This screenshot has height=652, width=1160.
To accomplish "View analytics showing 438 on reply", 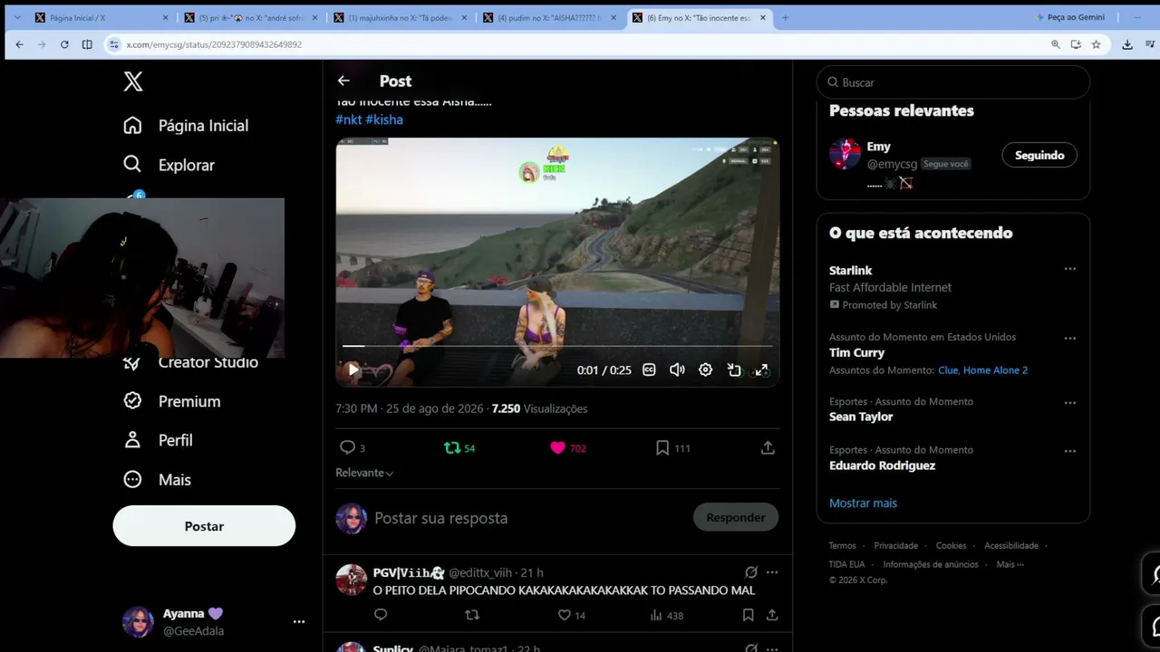I will click(666, 615).
